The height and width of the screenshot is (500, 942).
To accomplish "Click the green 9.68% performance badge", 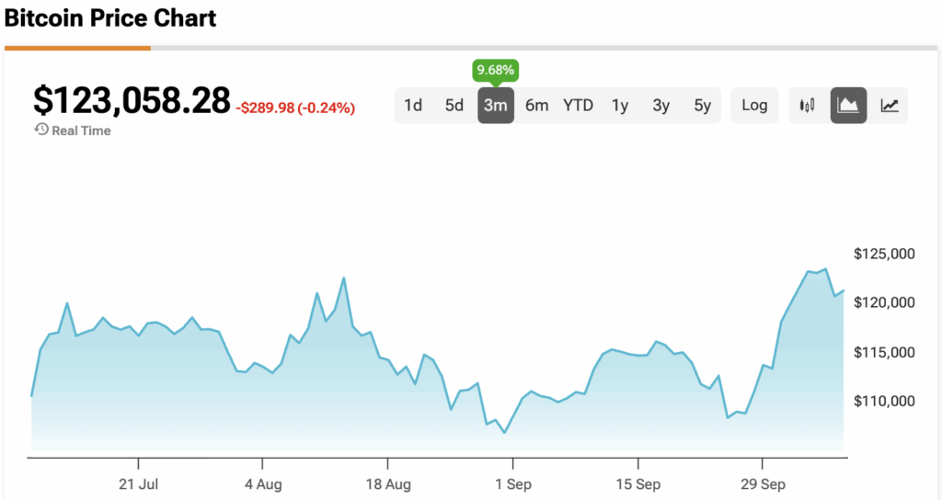I will click(x=495, y=69).
